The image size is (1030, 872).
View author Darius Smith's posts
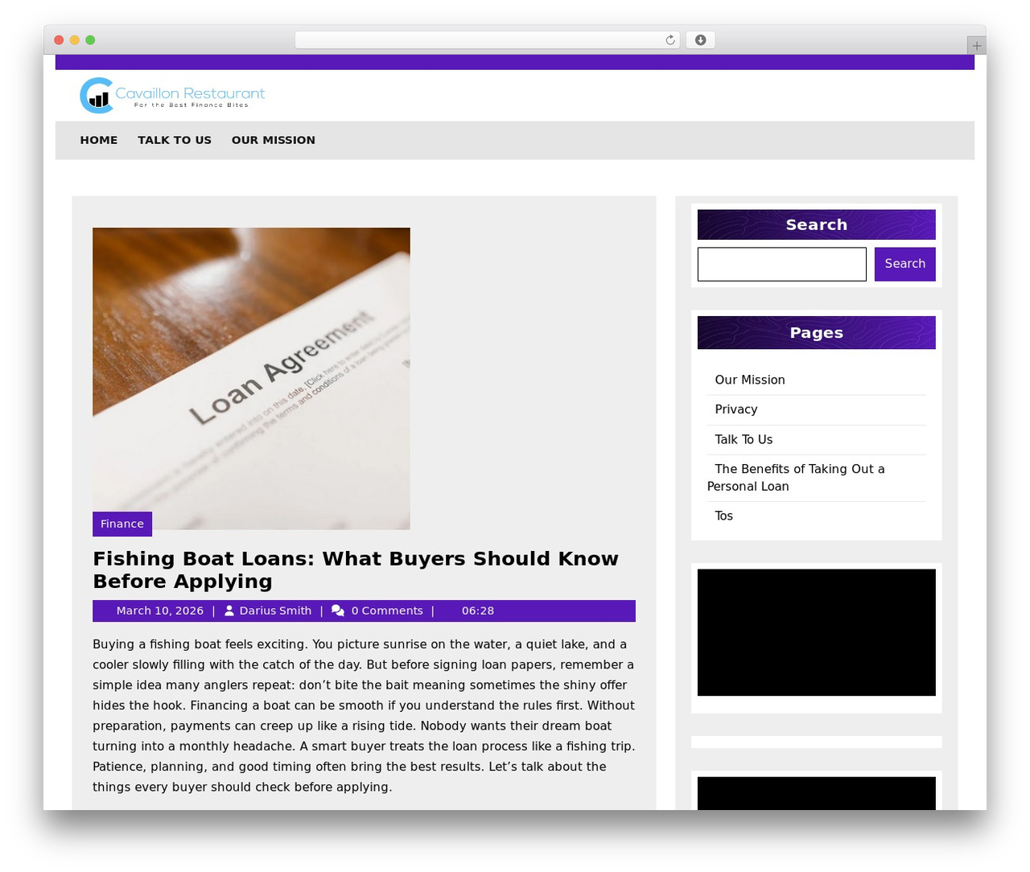275,611
